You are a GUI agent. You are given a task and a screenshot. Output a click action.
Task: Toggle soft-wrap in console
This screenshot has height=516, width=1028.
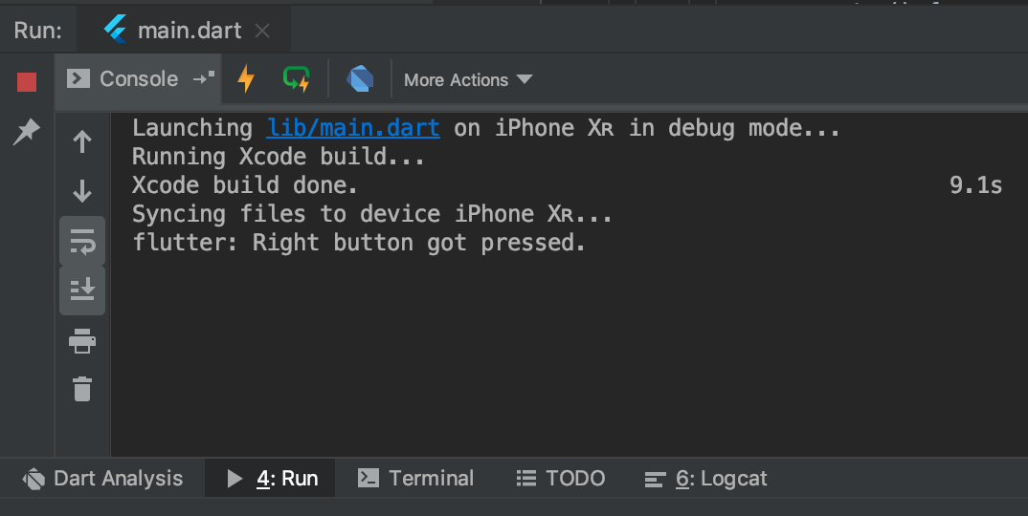coord(82,242)
